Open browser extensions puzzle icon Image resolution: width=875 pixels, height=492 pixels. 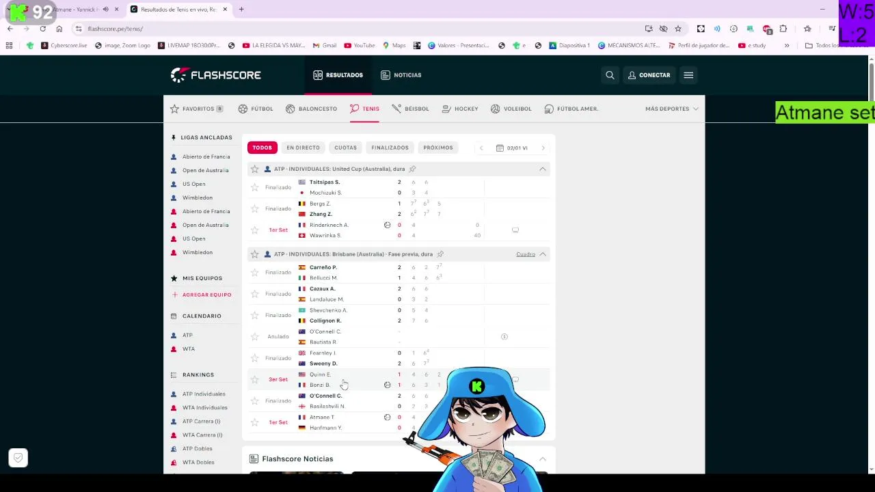click(x=783, y=29)
